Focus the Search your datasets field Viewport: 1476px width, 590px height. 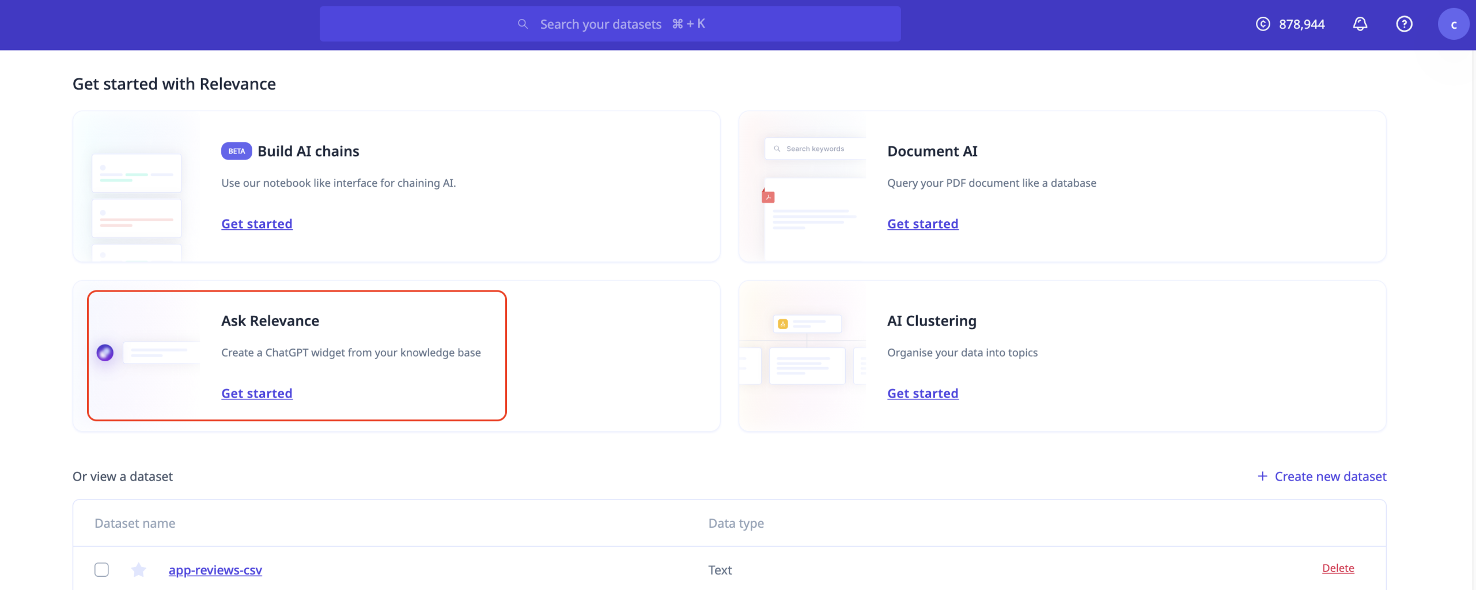click(610, 24)
